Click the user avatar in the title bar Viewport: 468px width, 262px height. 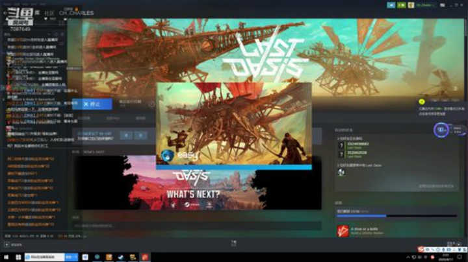[411, 5]
